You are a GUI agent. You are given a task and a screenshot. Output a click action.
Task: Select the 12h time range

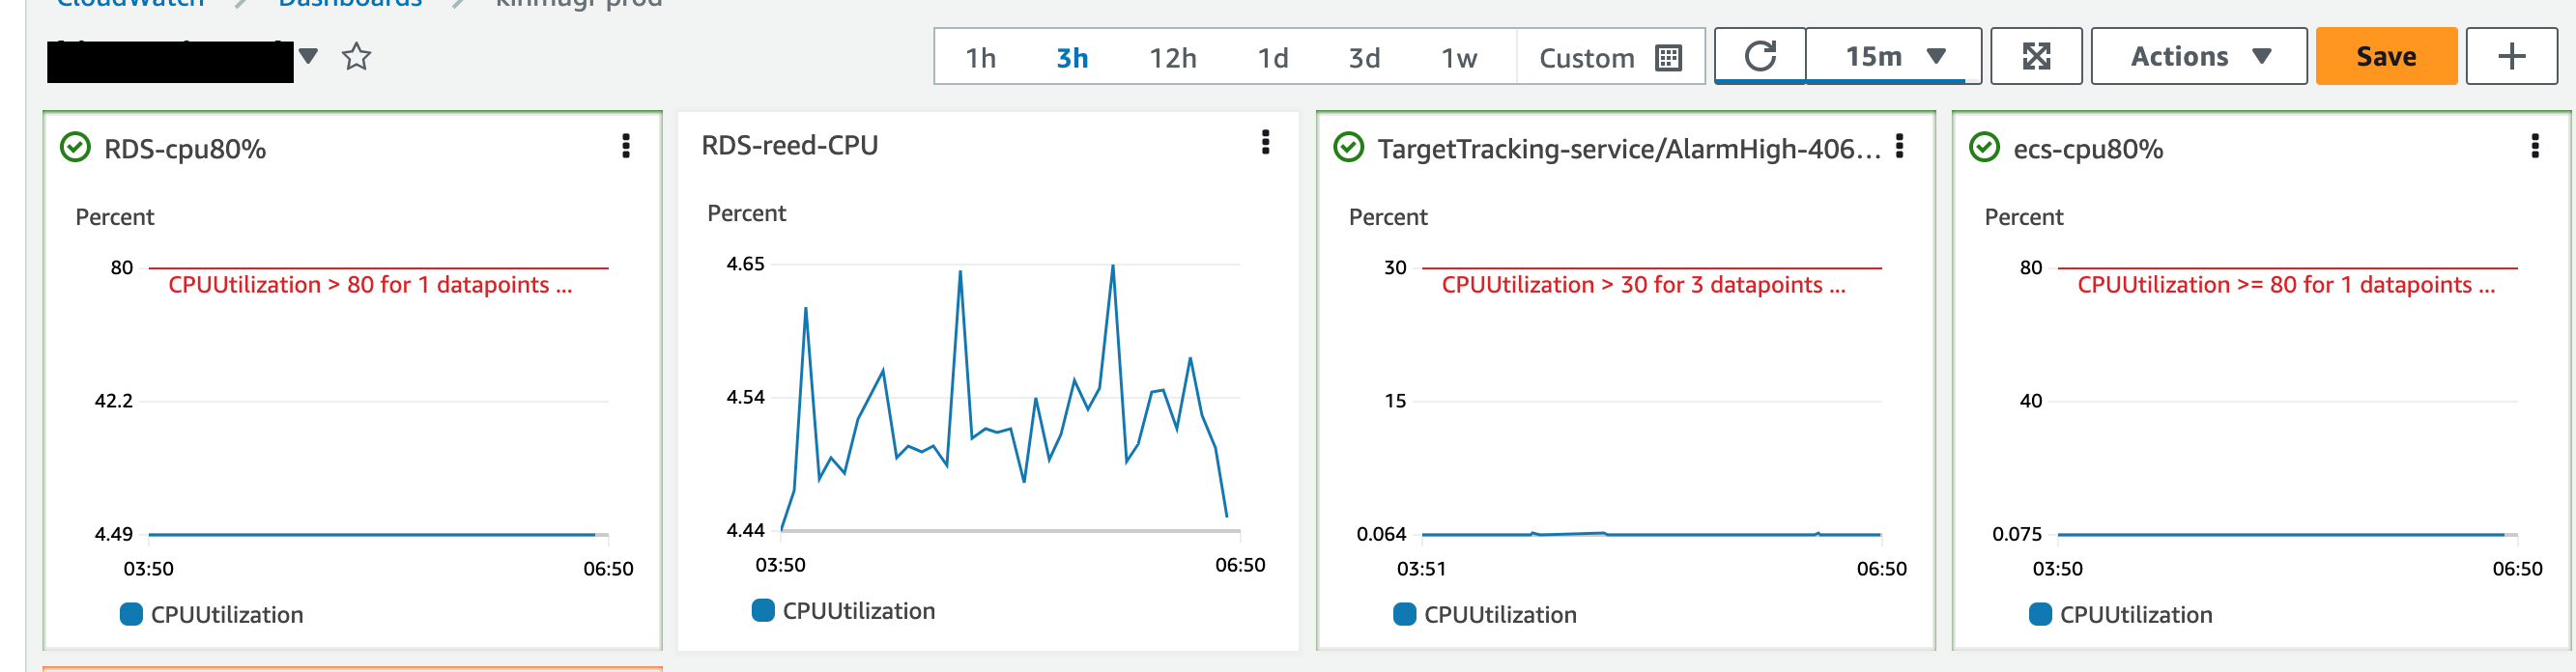tap(1172, 58)
